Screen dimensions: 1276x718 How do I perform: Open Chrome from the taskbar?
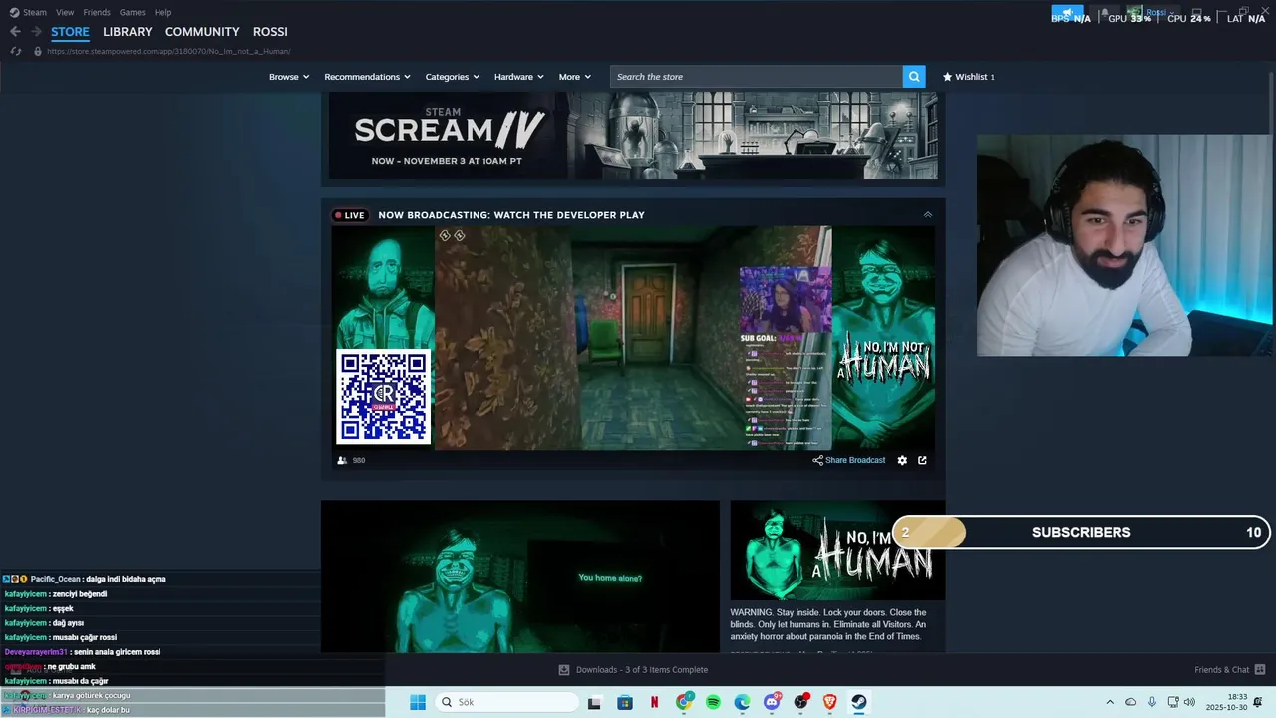pos(684,702)
